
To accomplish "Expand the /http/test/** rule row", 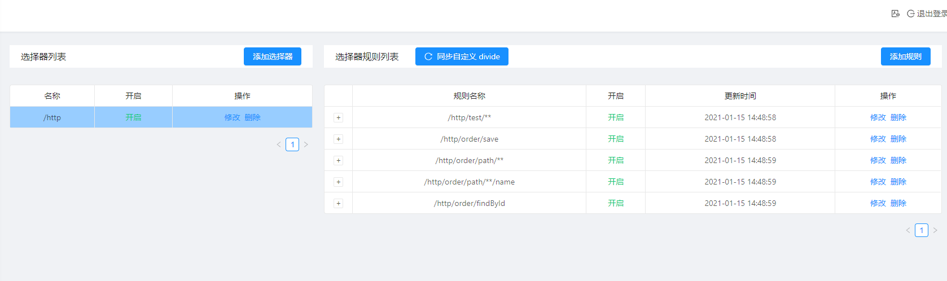I will pyautogui.click(x=338, y=118).
